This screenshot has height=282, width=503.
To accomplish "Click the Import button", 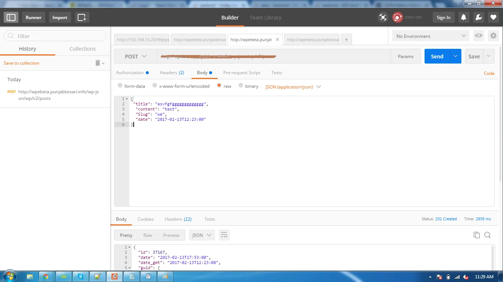I will [x=60, y=17].
